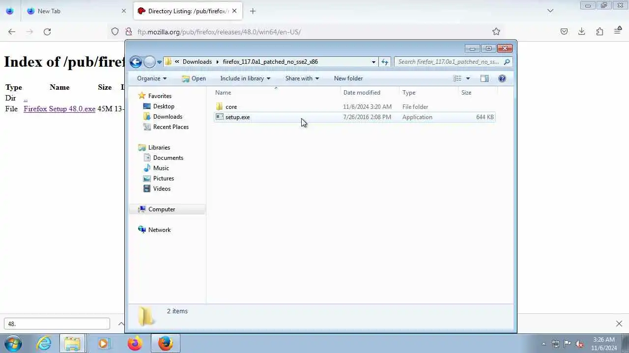Open browser Downloads icon

[582, 32]
